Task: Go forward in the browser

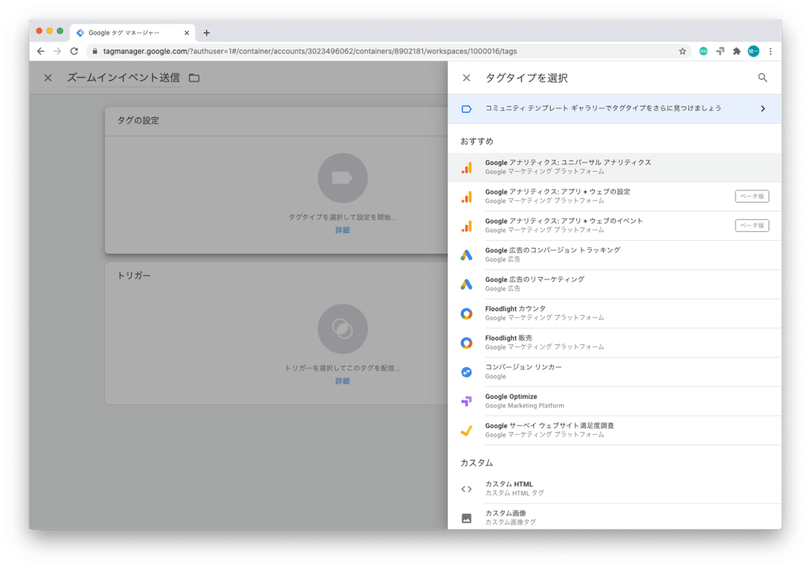Action: tap(57, 51)
